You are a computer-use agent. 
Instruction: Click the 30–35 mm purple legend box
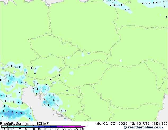(x=59, y=127)
